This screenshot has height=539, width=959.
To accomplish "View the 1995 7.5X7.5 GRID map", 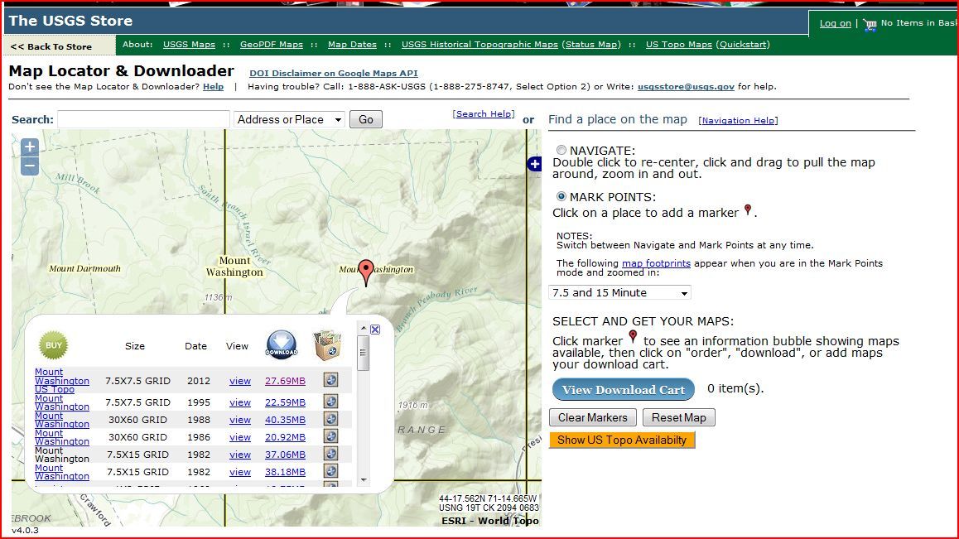I will [x=240, y=402].
